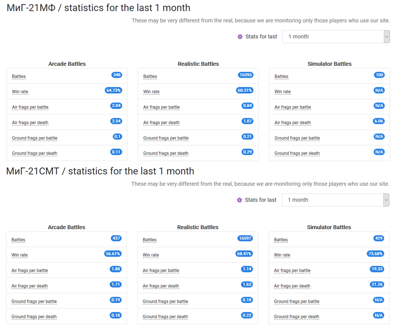Select the Battles label beside 16597
Screen dimensions: 398x335
point(149,240)
